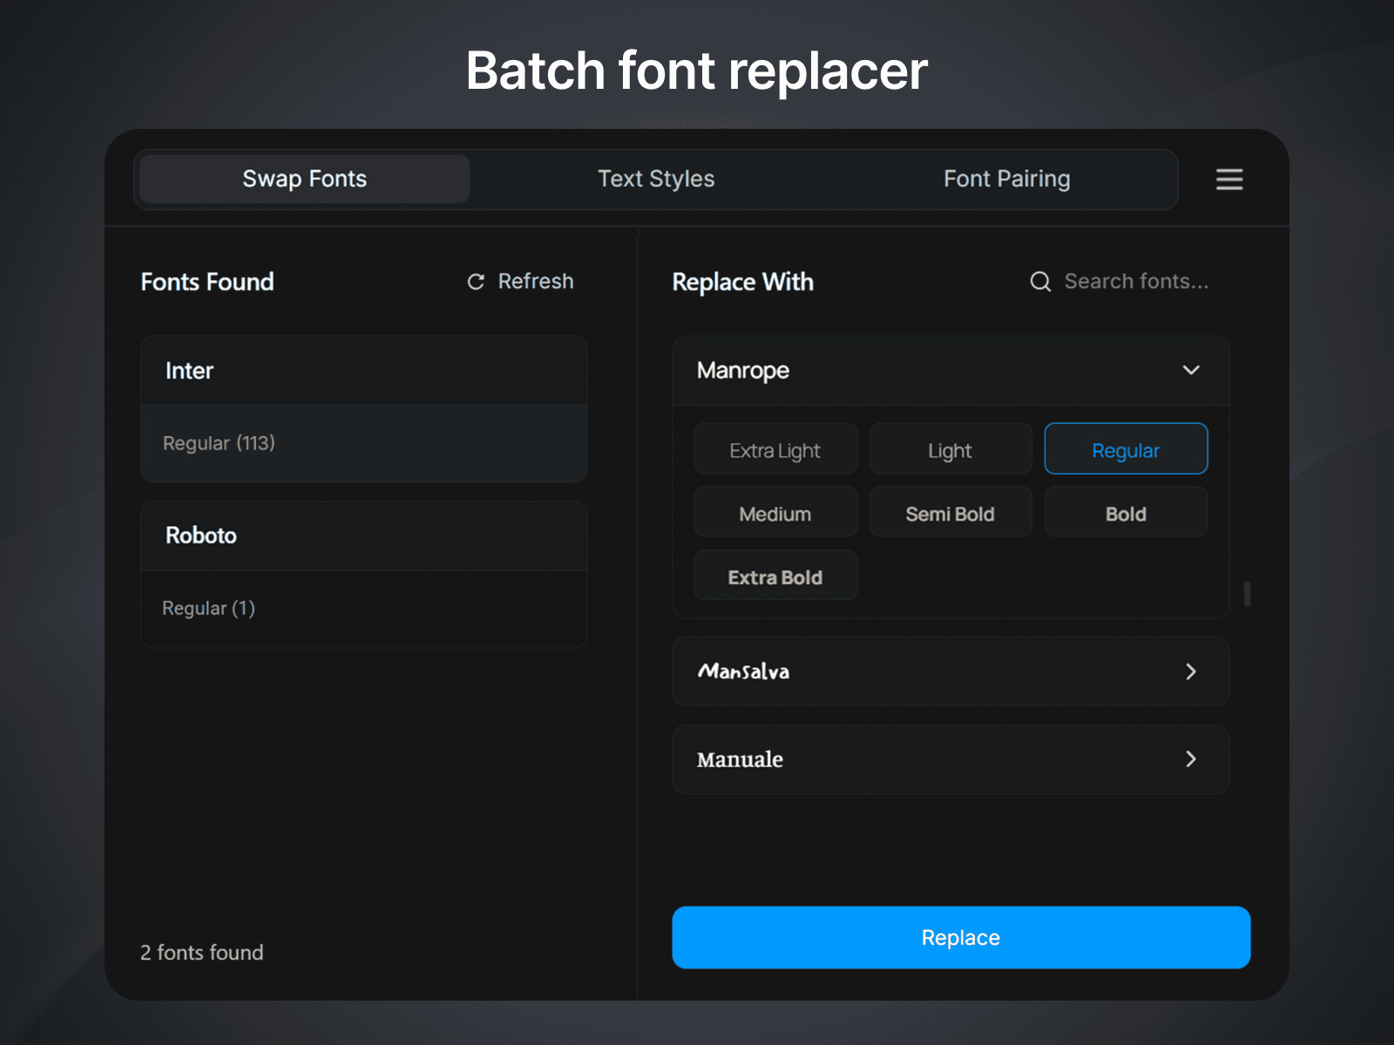
Task: Expand the Manuale font chevron
Action: 1191,759
